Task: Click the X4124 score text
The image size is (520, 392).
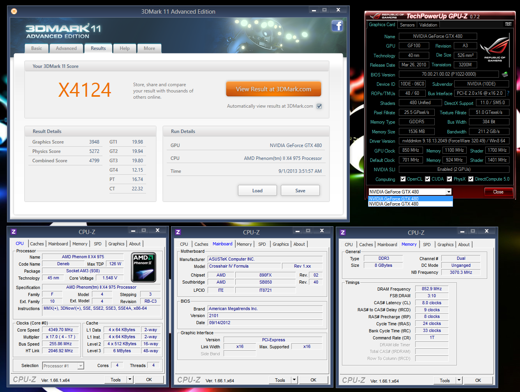Action: tap(85, 90)
